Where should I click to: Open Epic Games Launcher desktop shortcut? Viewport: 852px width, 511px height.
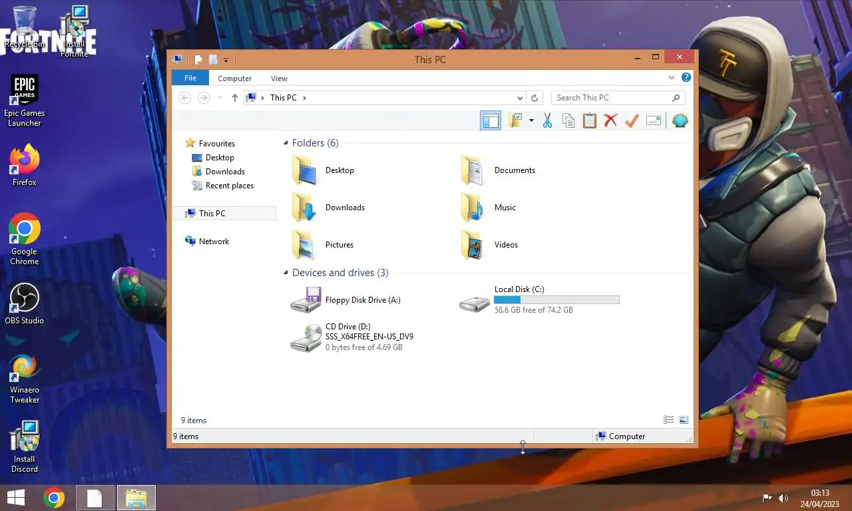(x=25, y=100)
